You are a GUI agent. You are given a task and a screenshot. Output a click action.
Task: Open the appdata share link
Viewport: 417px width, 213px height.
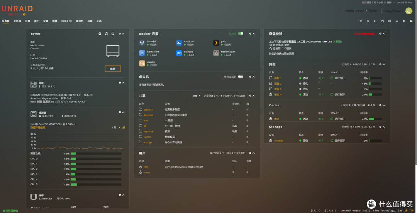point(148,109)
